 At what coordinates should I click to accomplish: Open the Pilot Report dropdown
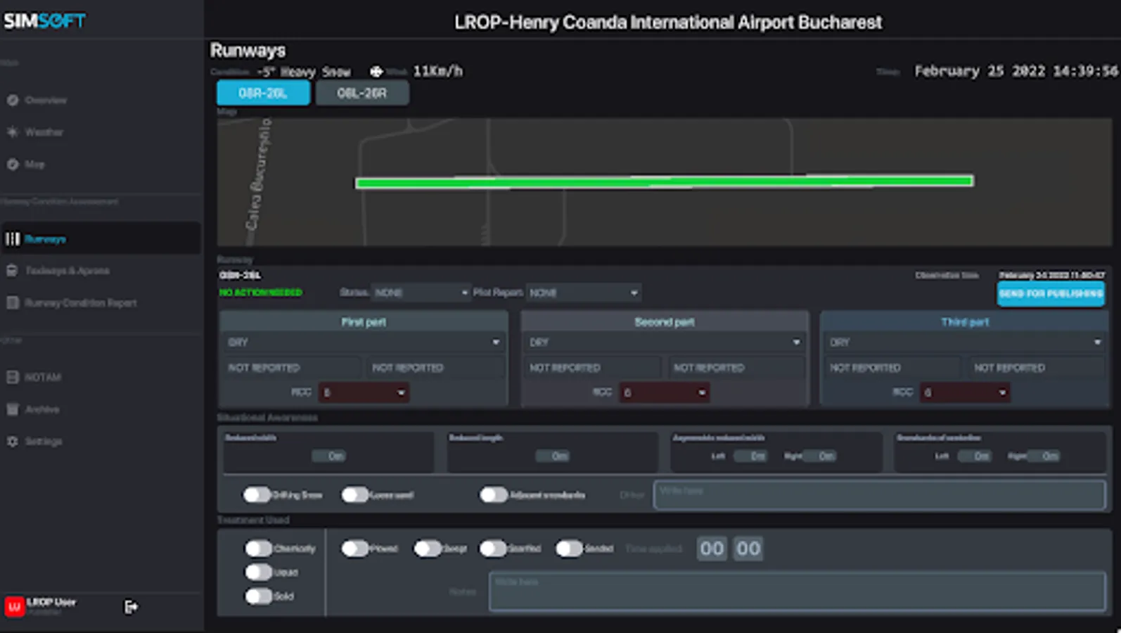[583, 293]
